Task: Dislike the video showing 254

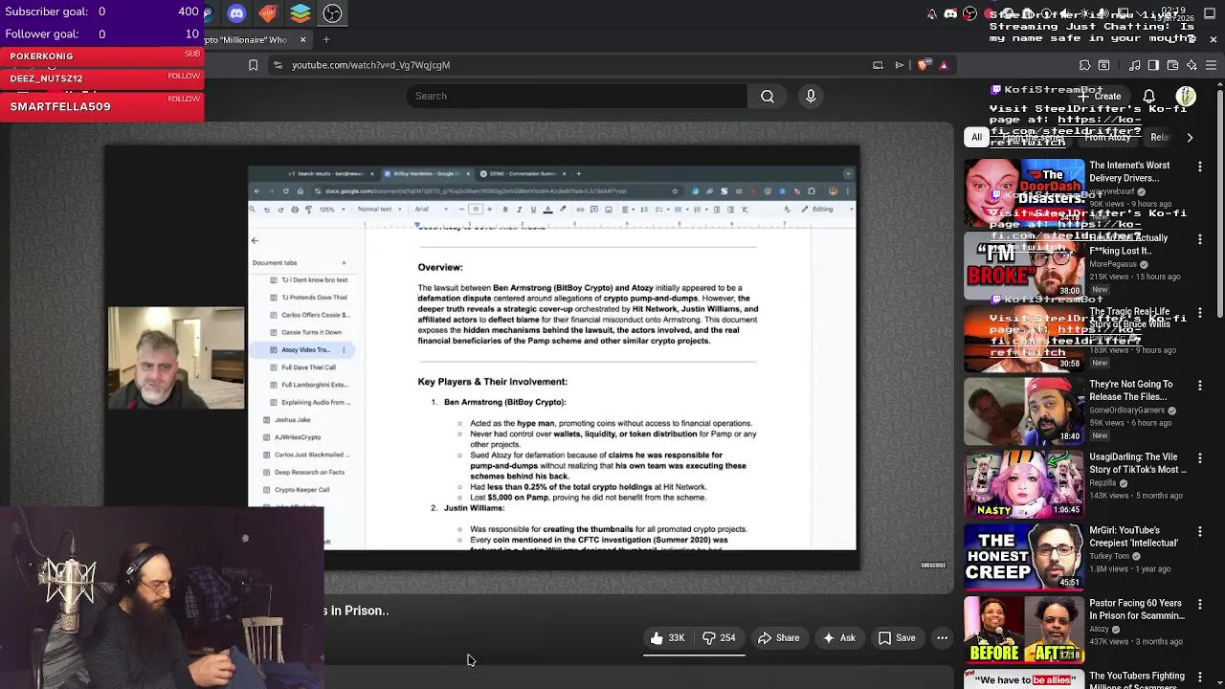Action: tap(719, 638)
